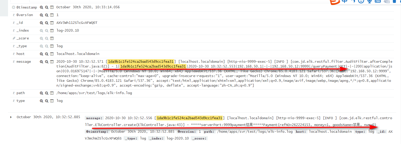The width and height of the screenshot is (401, 144).
Task: Filter for the host value
Action: tap(41, 54)
